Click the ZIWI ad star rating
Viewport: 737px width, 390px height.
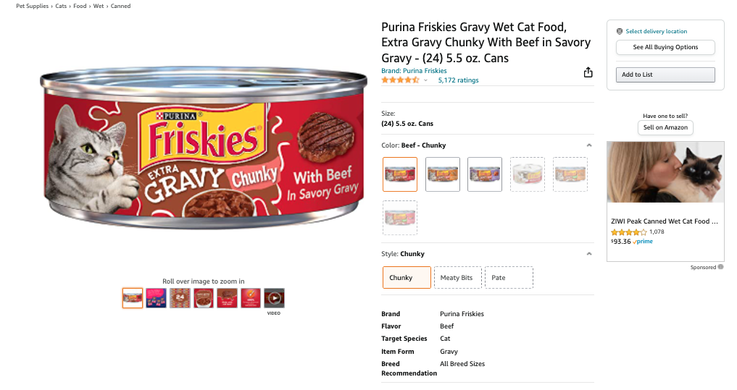click(x=628, y=232)
